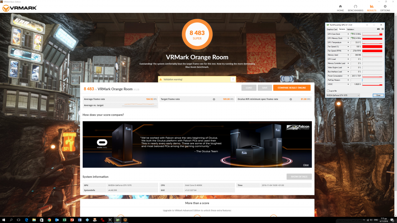Viewport: 397px width, 223px height.
Task: Expand VDDC sensor dropdown
Action: tap(348, 84)
